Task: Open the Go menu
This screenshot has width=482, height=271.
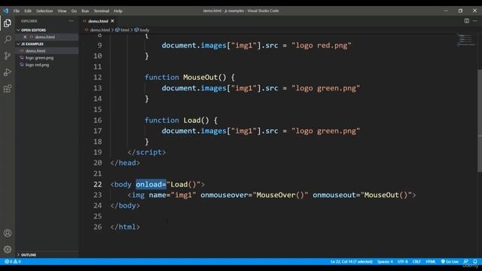Action: (74, 11)
